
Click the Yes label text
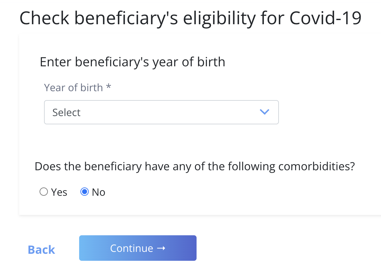click(59, 192)
